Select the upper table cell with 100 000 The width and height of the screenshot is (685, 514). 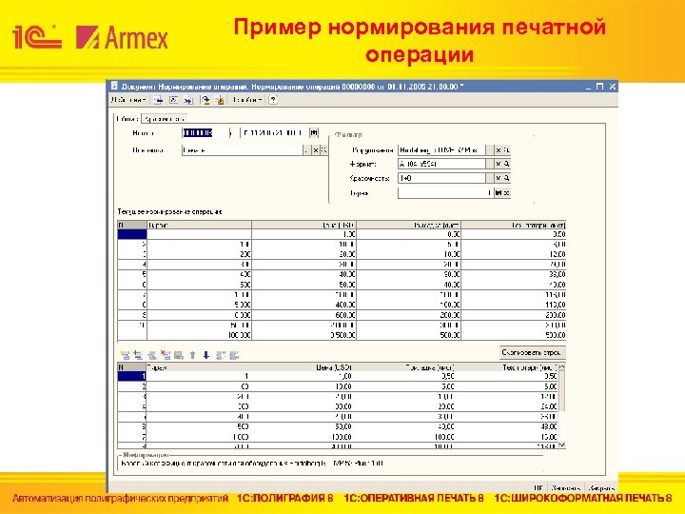199,335
